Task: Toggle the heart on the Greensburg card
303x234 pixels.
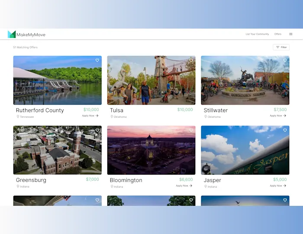Action: coord(97,130)
